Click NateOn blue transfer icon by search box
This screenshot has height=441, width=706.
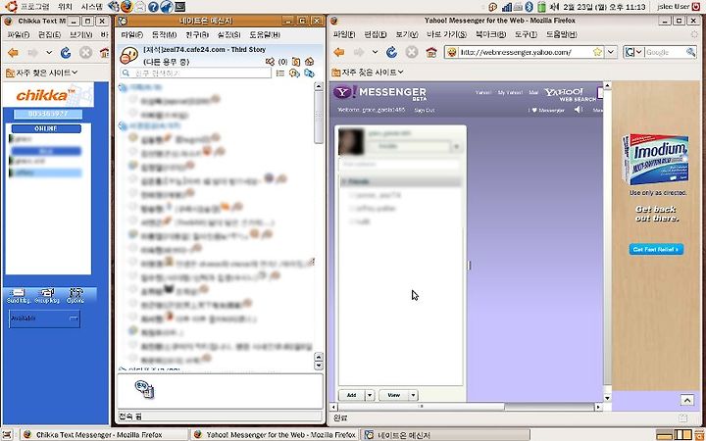point(309,73)
